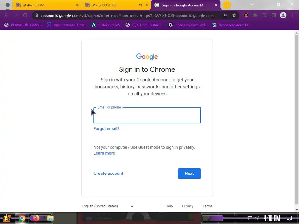Bookmark this page with the star icon
The image size is (299, 224).
234,15
